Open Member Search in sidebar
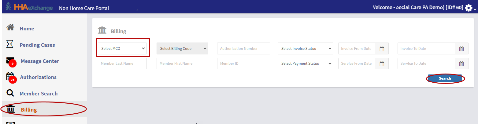 39,94
